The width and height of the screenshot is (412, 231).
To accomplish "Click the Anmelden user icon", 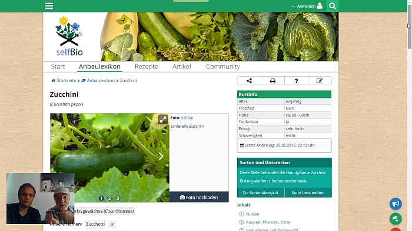I will point(320,6).
